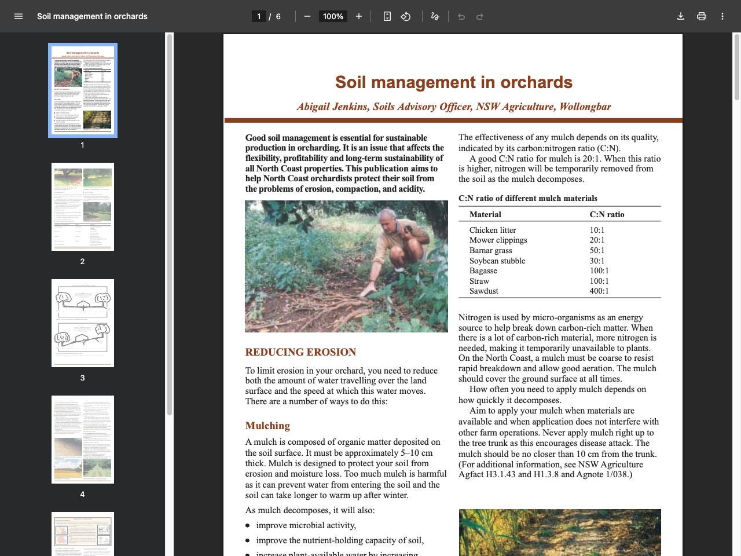Open the hamburger sidebar menu

(x=19, y=16)
